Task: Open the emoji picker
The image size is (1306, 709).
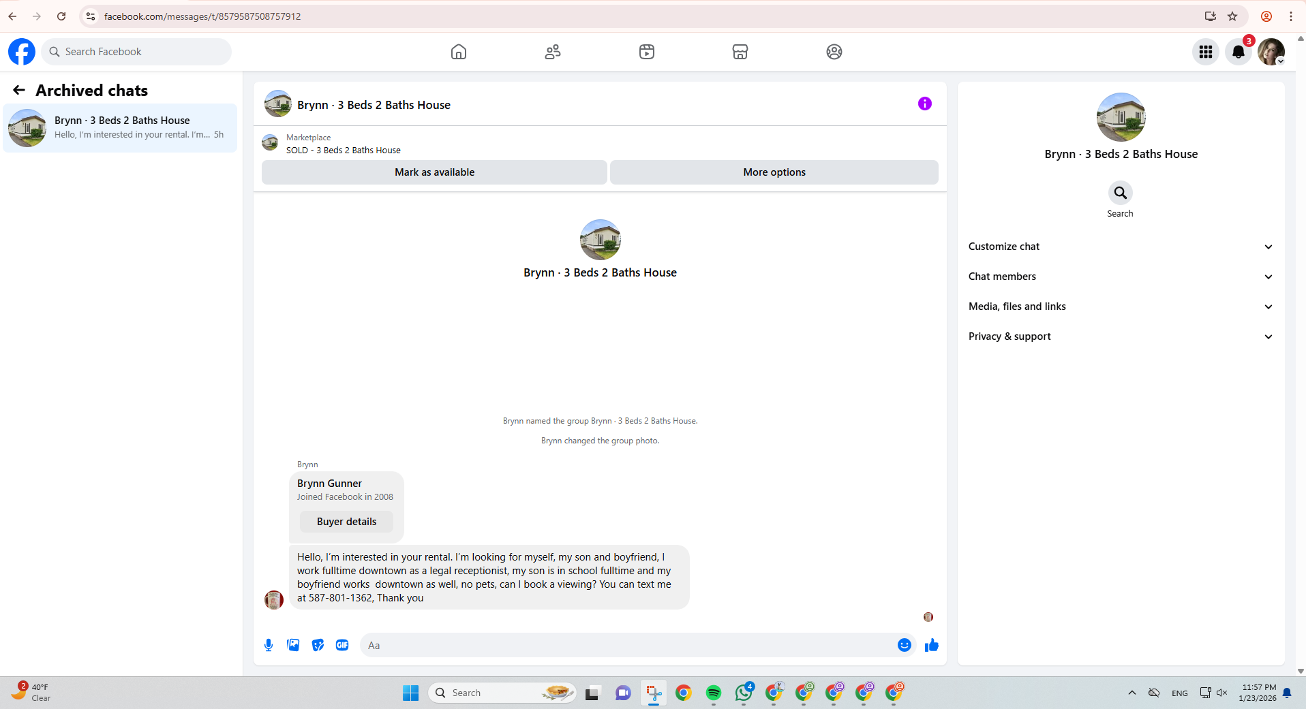Action: pyautogui.click(x=905, y=645)
